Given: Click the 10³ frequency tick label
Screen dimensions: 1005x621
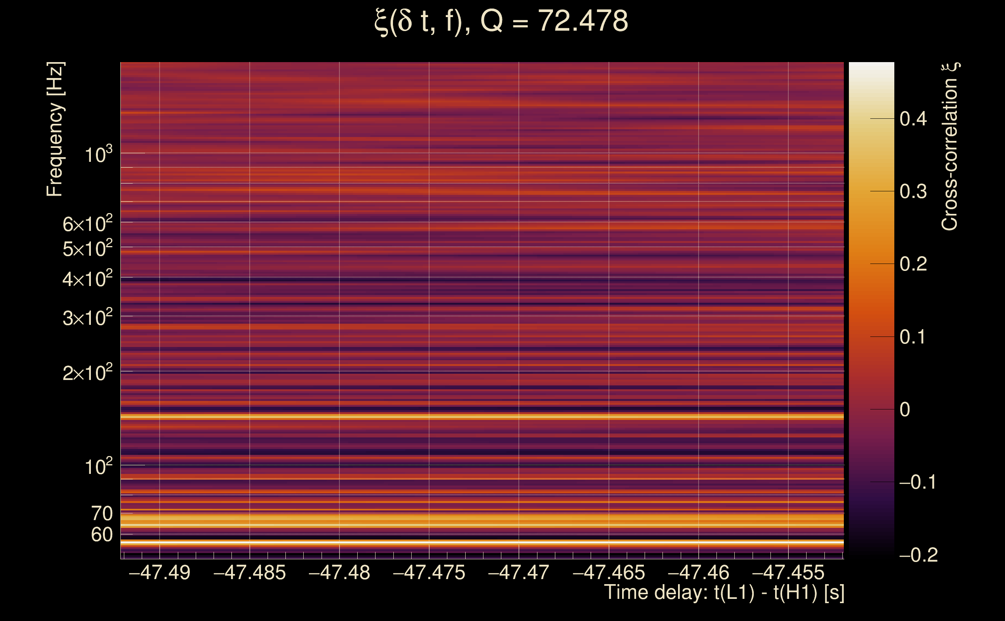Looking at the screenshot, I should click(x=98, y=155).
